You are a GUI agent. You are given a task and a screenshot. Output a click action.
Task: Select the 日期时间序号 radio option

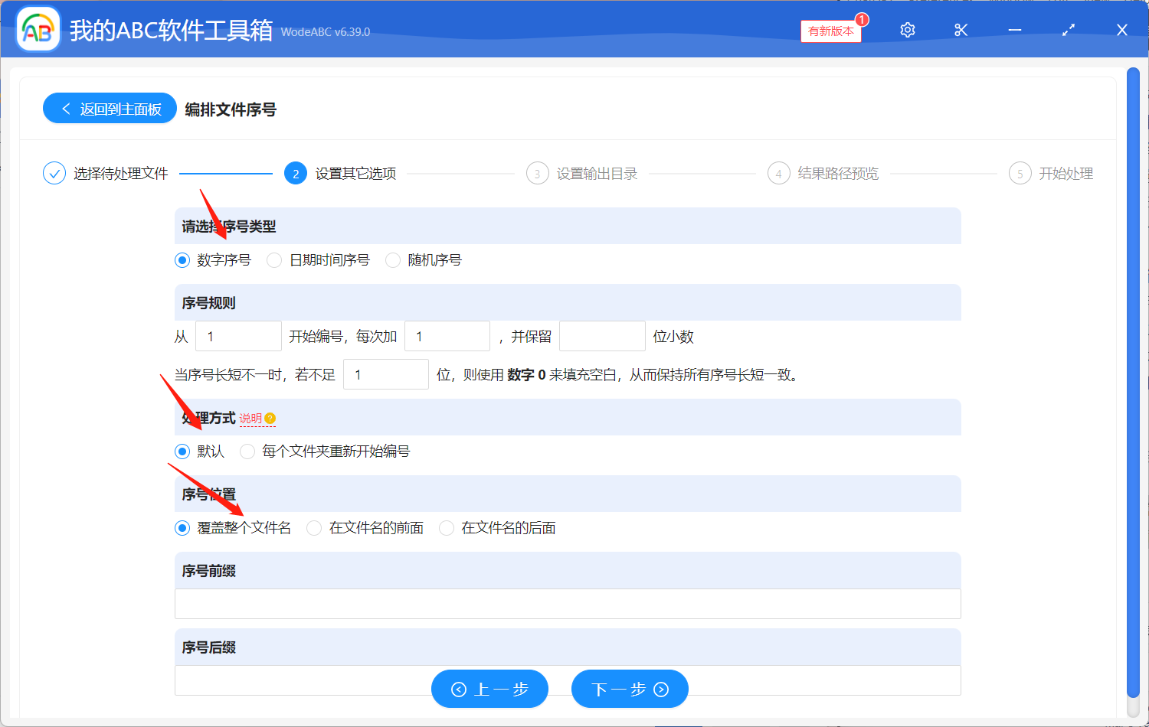coord(274,260)
